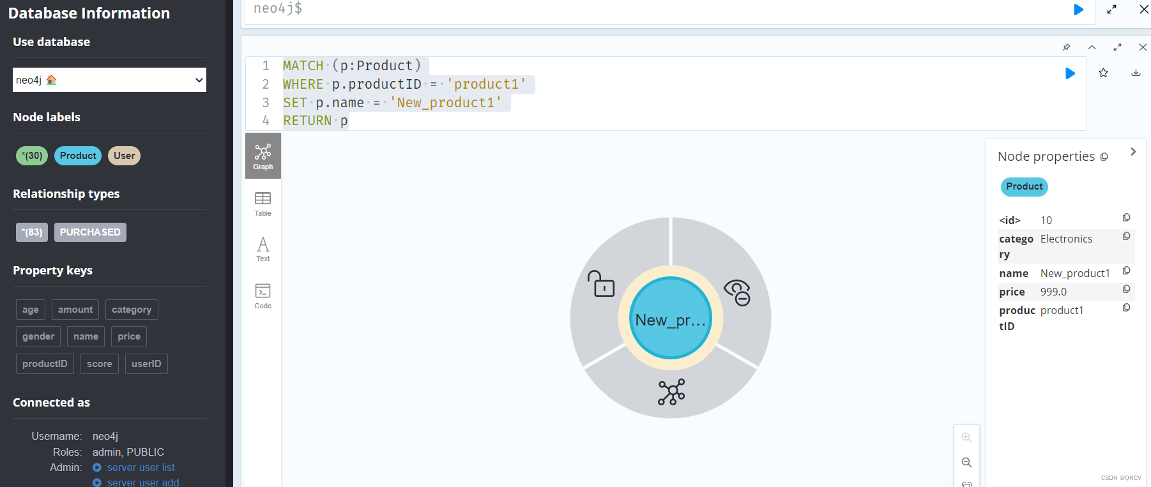Click the price property key
1151x487 pixels.
point(129,336)
